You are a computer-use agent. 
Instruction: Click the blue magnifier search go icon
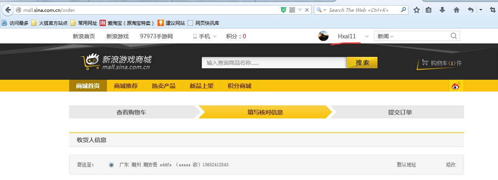pos(404,10)
